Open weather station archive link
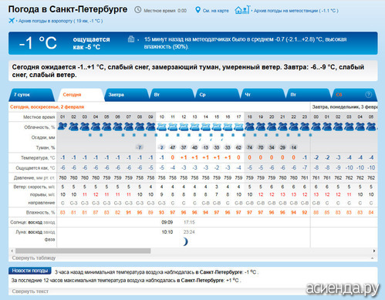 tap(296, 11)
